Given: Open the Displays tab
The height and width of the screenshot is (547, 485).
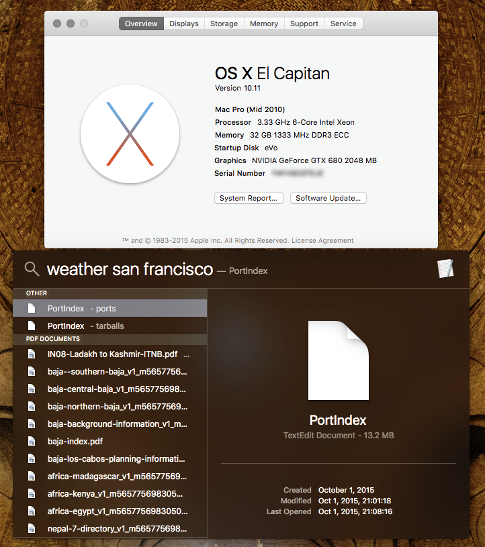Looking at the screenshot, I should (183, 23).
